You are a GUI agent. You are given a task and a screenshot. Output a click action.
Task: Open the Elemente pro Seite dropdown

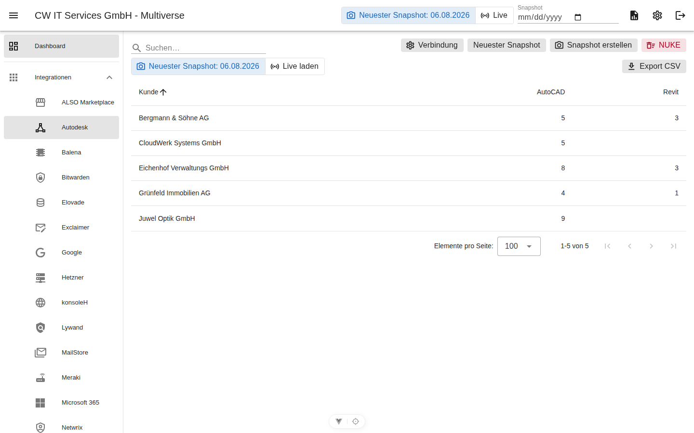click(519, 246)
